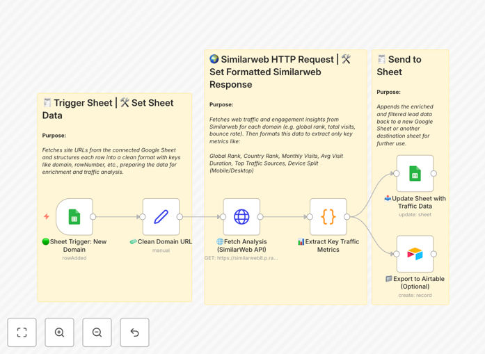Fit workflow to view button
The width and height of the screenshot is (485, 354).
point(22,332)
